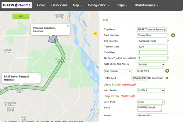This screenshot has width=183, height=122.
Task: Click the TechnoPurple logo
Action: 16,5
